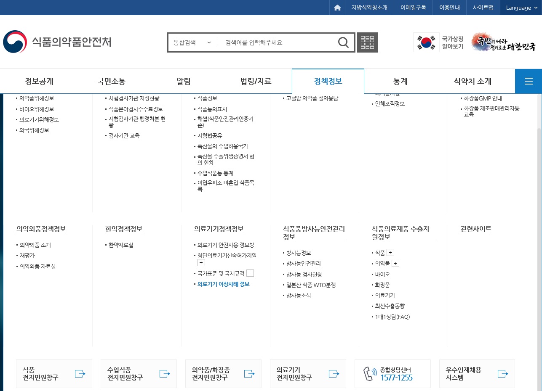Click the Korean flag 국가상징 알아보기 icon

426,42
